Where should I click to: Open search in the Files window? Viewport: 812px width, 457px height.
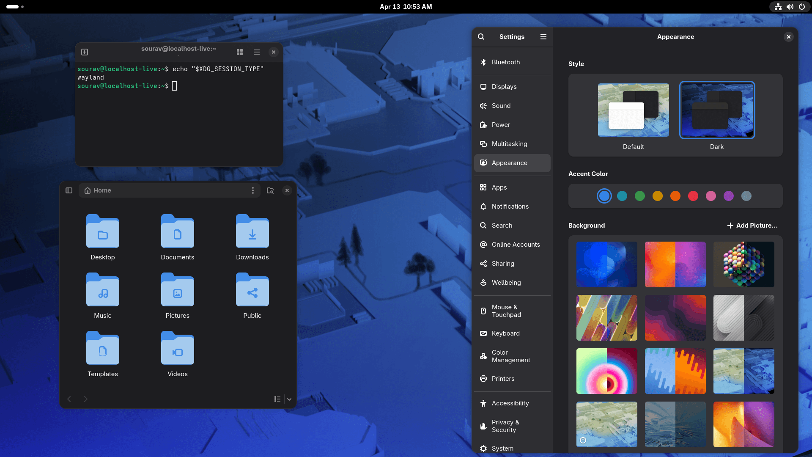pyautogui.click(x=270, y=190)
